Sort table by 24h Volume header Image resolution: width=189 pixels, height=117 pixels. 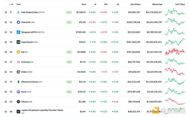click(135, 4)
